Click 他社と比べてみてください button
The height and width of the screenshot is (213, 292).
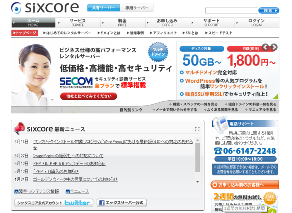click(89, 96)
